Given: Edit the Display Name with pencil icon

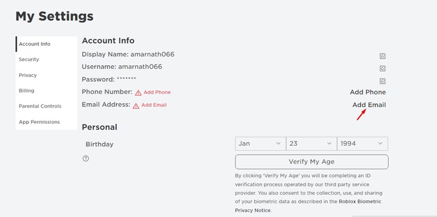Looking at the screenshot, I should point(383,56).
